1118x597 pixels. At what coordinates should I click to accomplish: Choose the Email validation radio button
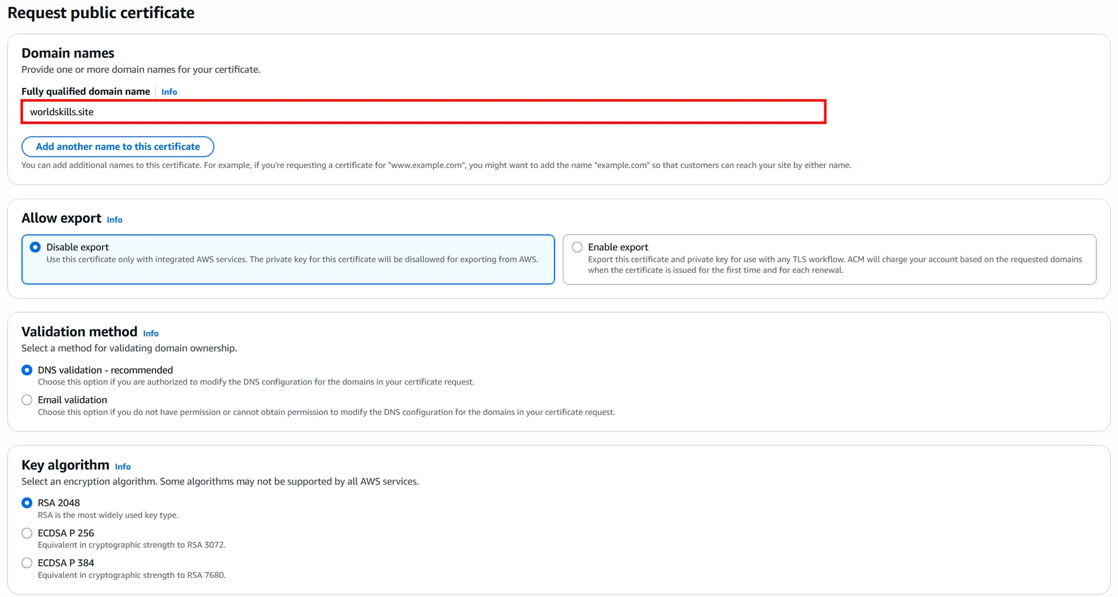point(27,400)
